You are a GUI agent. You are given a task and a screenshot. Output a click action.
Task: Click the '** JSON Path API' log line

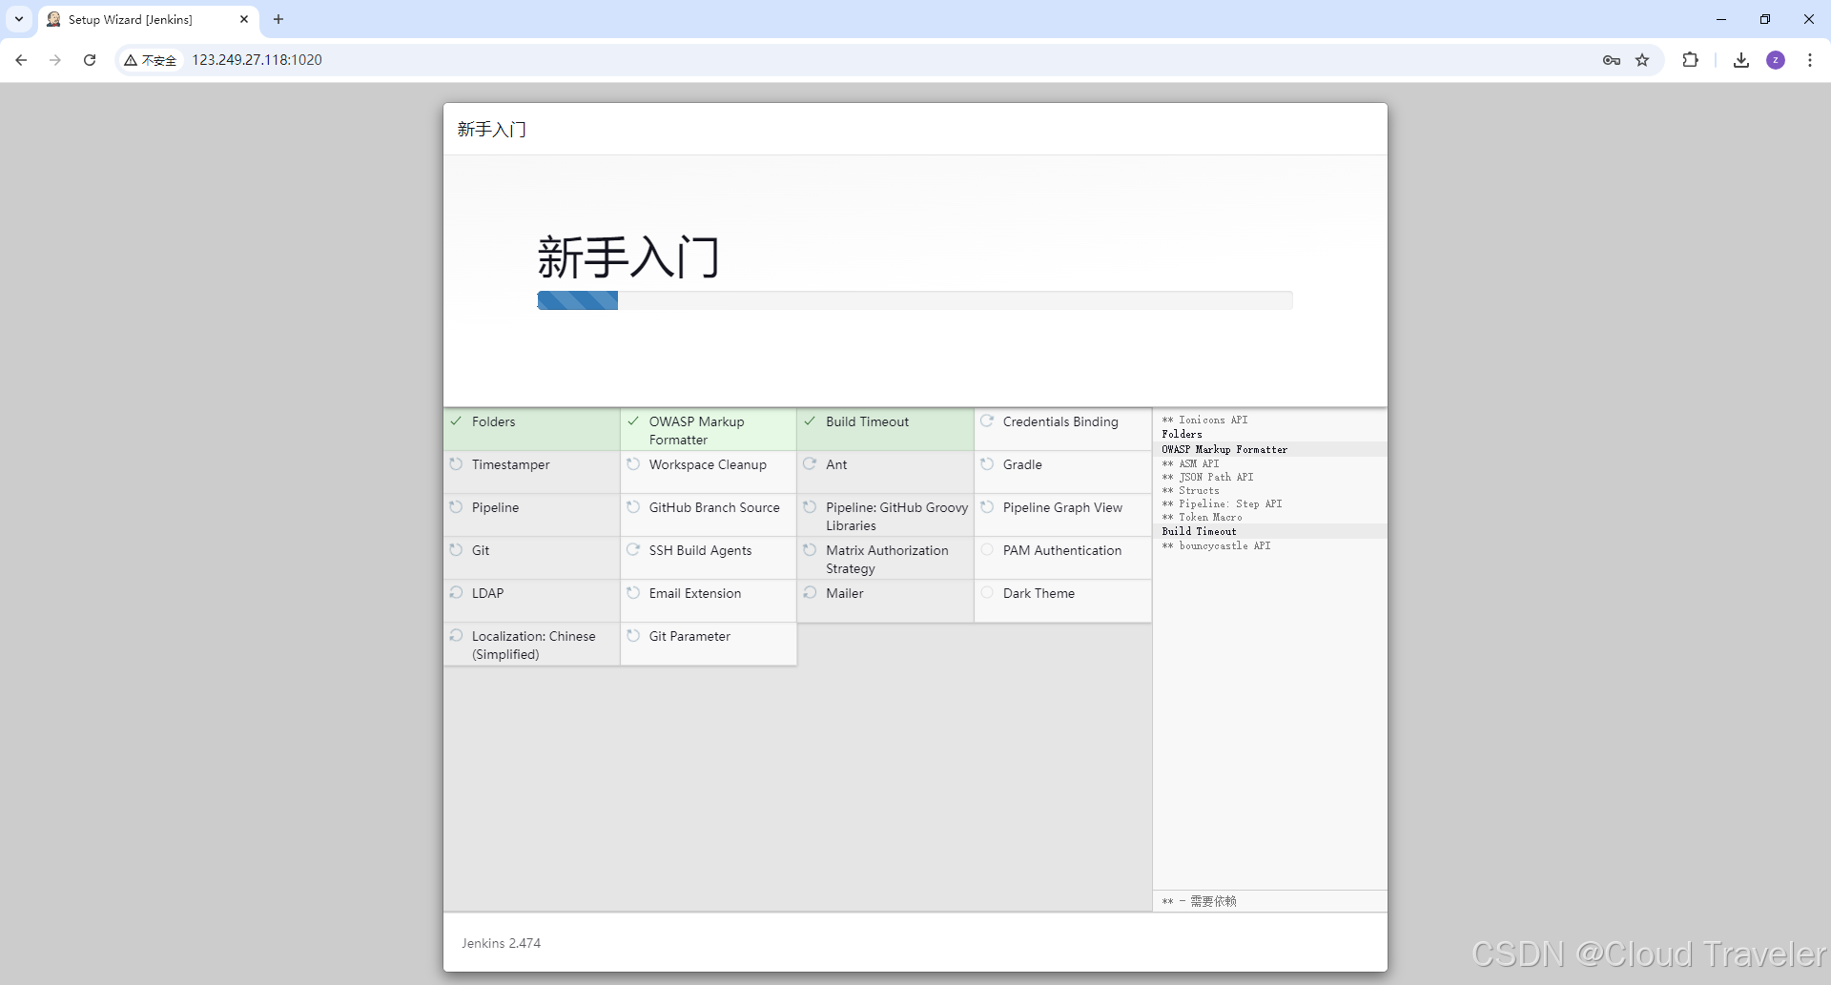point(1207,477)
